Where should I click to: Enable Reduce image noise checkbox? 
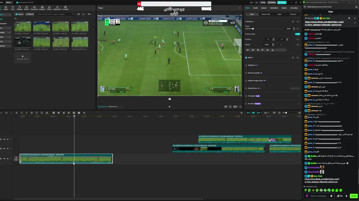pyautogui.click(x=246, y=81)
